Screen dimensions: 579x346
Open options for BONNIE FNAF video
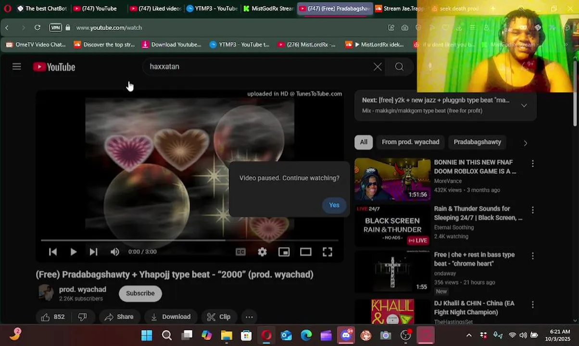(532, 164)
